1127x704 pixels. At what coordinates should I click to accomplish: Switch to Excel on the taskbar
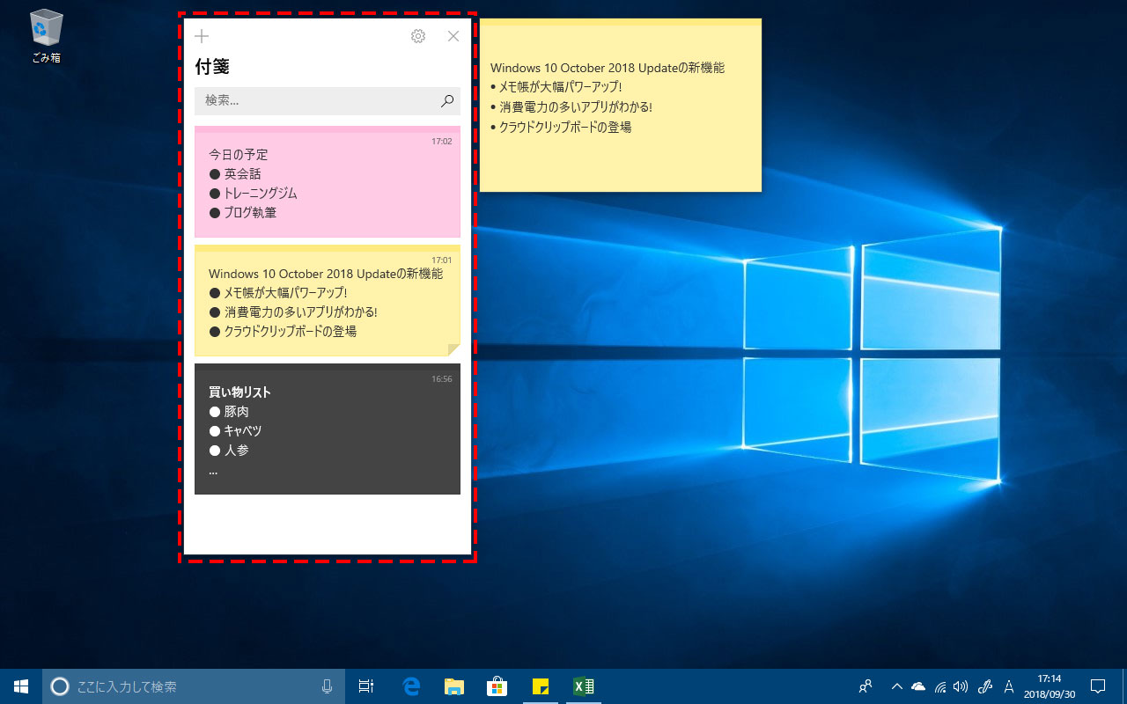coord(583,686)
